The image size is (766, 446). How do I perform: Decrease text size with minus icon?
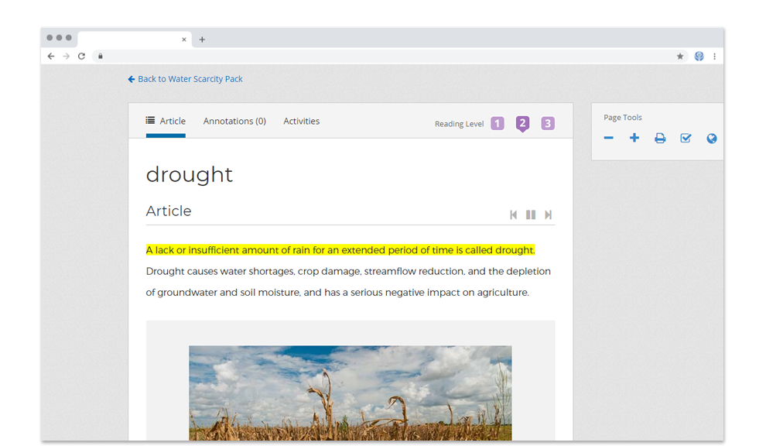click(x=609, y=139)
